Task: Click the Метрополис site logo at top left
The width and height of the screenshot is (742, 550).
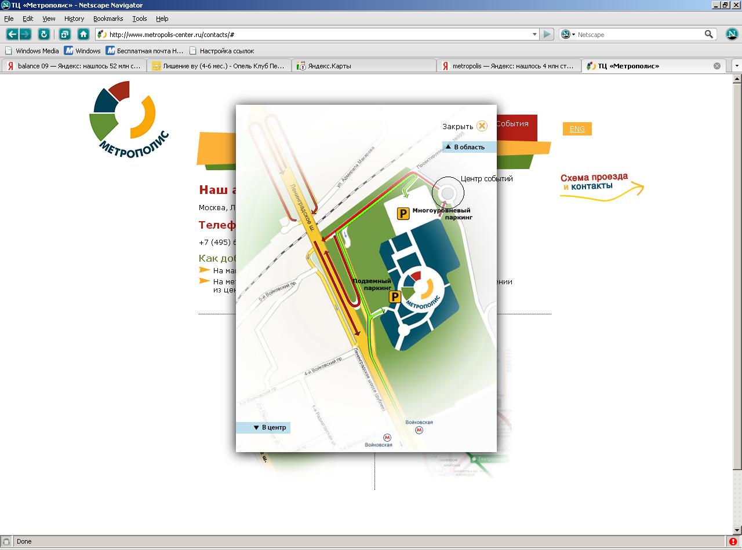Action: [x=129, y=119]
